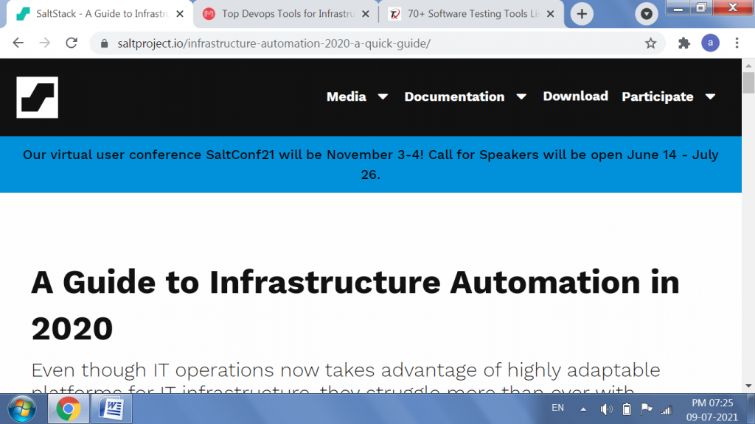Minimize the Chrome window
The image size is (755, 424).
(678, 7)
